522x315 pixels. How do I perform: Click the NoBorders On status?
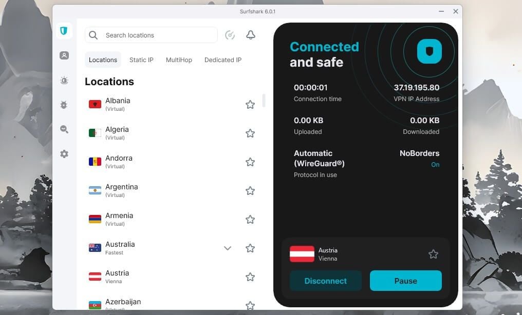pyautogui.click(x=435, y=165)
